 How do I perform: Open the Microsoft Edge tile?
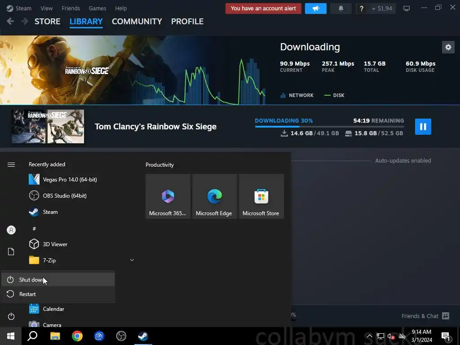214,196
